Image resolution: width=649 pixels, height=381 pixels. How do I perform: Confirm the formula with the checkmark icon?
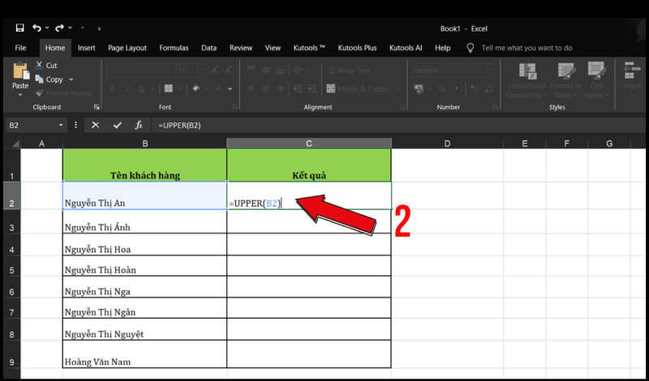click(x=118, y=125)
